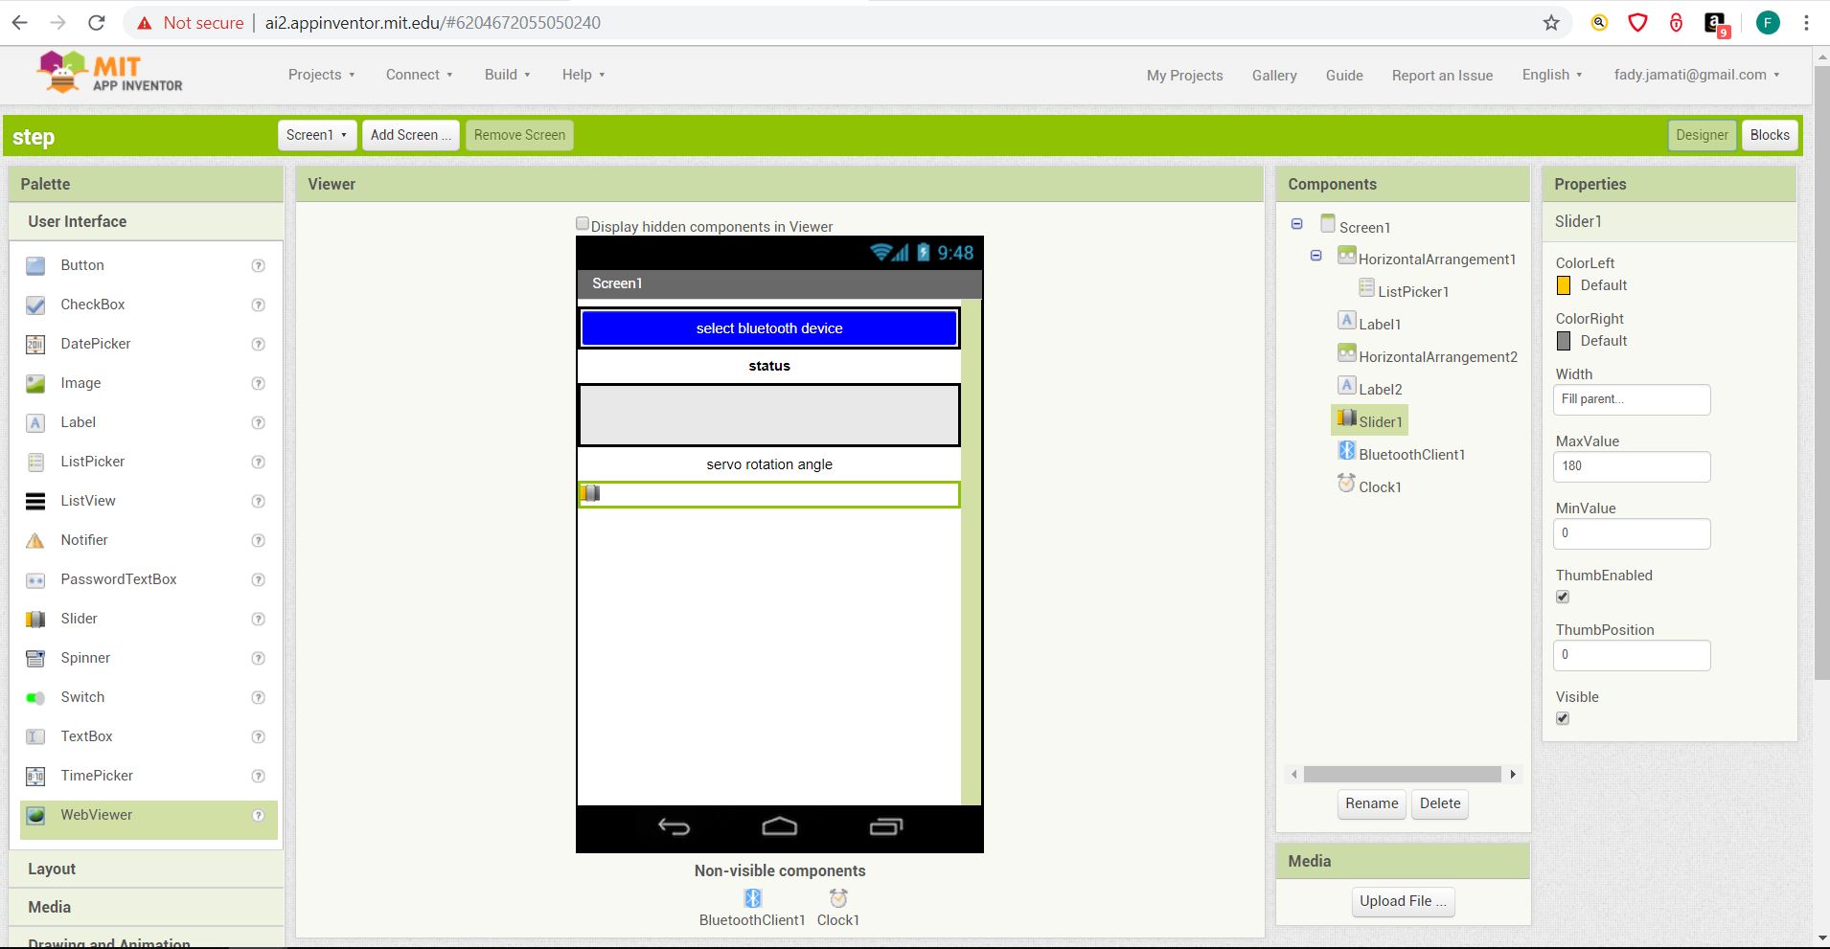Screen dimensions: 1830x949
Task: Click the ListPicker palette icon
Action: (35, 463)
